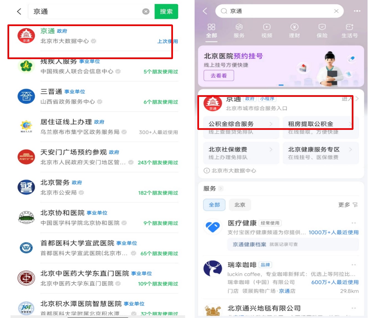Expand 北京健康服务专区 chevron
This screenshot has width=372, height=318.
click(x=350, y=150)
